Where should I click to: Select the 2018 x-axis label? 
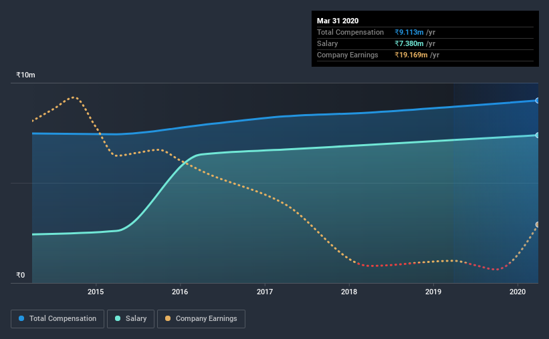coord(349,292)
